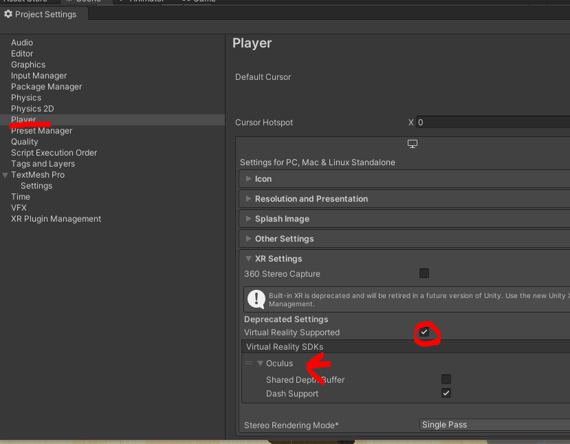Image resolution: width=570 pixels, height=444 pixels.
Task: Collapse the Oculus SDK entry arrow
Action: (261, 363)
